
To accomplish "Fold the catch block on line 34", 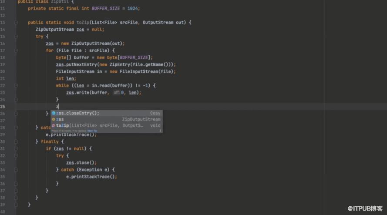I will [x=16, y=169].
